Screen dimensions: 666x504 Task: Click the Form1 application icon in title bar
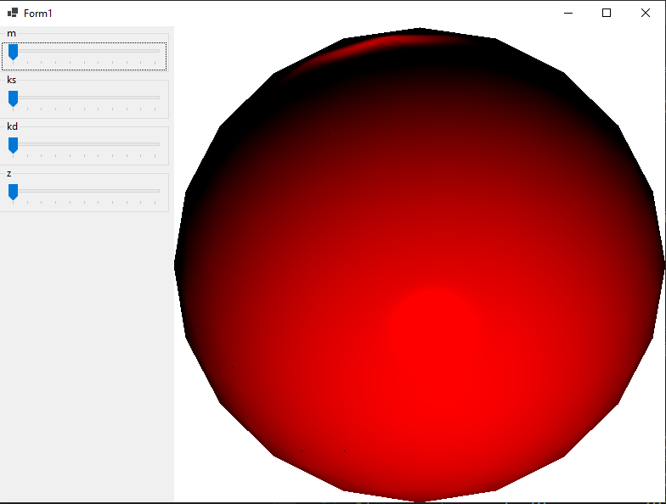12,13
